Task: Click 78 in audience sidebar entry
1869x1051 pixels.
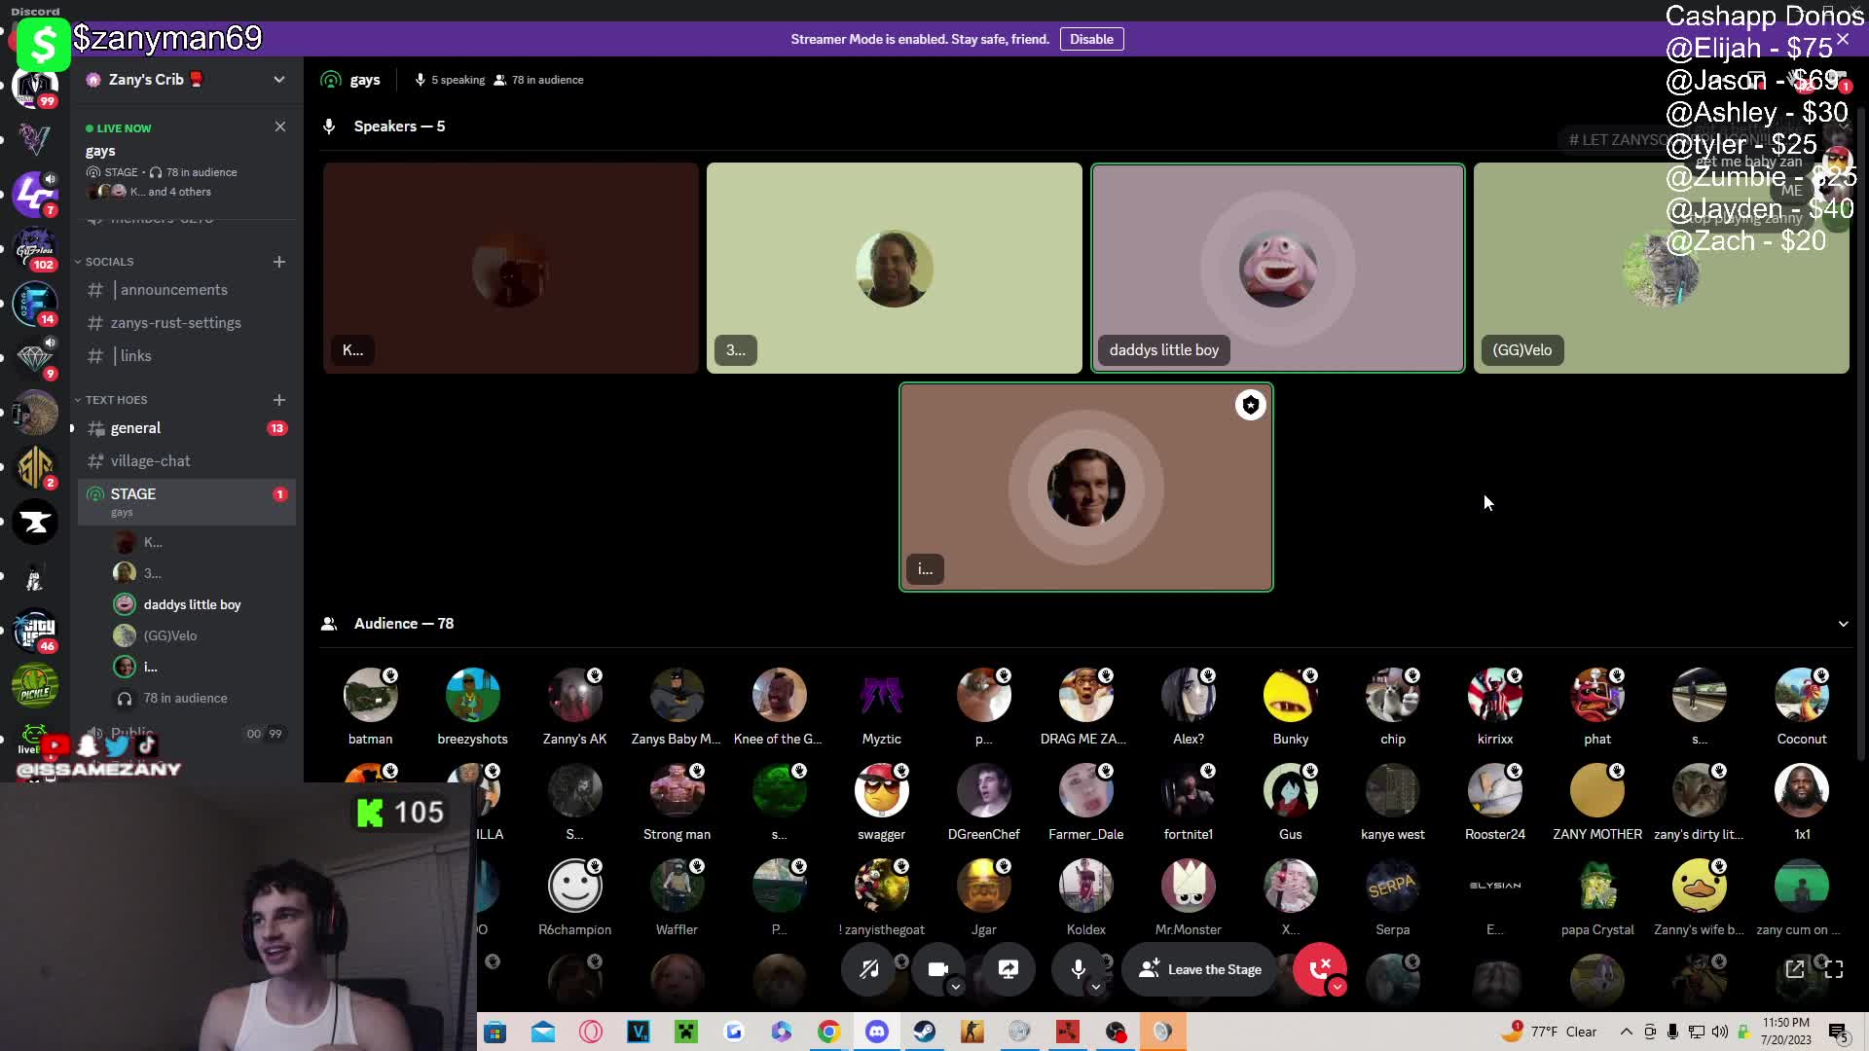Action: [x=185, y=699]
